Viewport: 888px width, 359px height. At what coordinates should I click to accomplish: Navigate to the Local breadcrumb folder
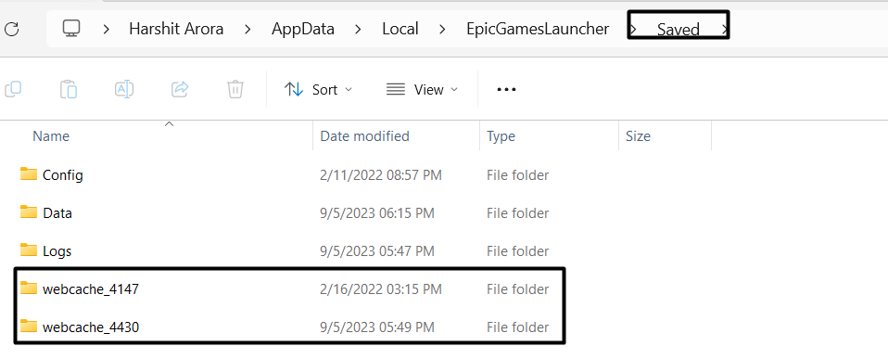(x=400, y=29)
